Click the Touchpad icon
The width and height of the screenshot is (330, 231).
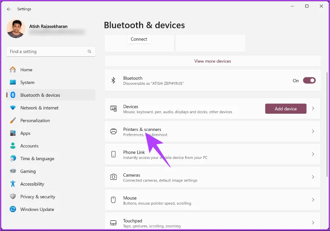(113, 223)
